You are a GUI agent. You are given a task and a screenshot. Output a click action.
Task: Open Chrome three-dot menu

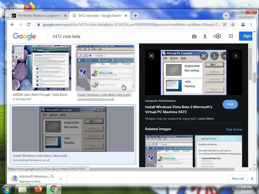tap(251, 25)
